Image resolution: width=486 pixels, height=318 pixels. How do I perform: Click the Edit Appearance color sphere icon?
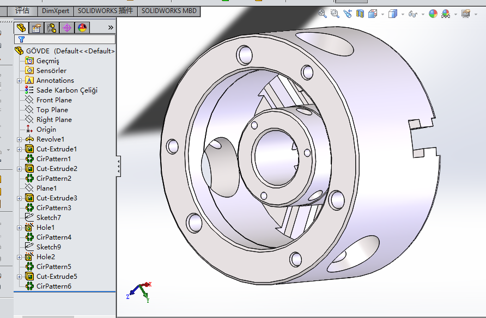pos(433,14)
